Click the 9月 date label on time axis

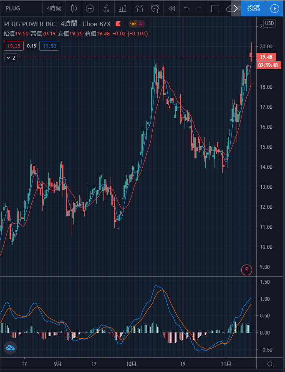point(58,364)
